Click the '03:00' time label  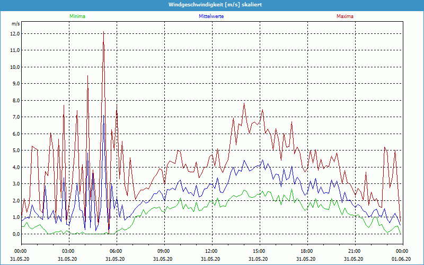coord(68,251)
